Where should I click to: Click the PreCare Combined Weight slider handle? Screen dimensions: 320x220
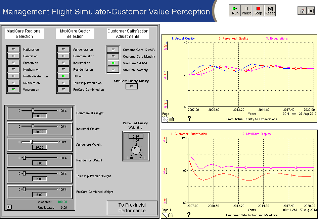click(24, 189)
